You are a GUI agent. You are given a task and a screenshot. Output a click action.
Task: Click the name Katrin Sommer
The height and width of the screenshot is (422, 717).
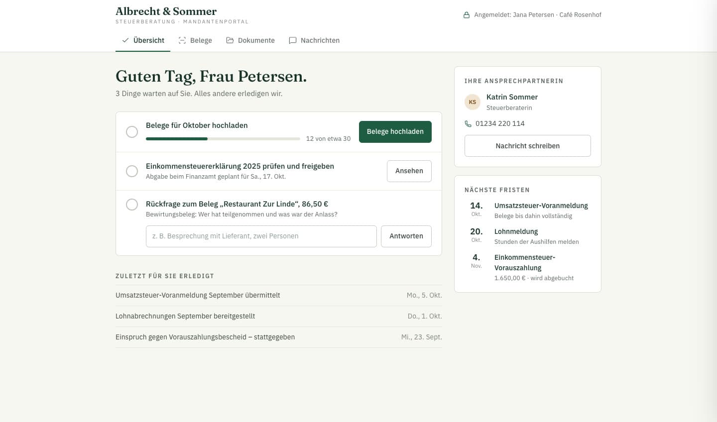(x=512, y=97)
